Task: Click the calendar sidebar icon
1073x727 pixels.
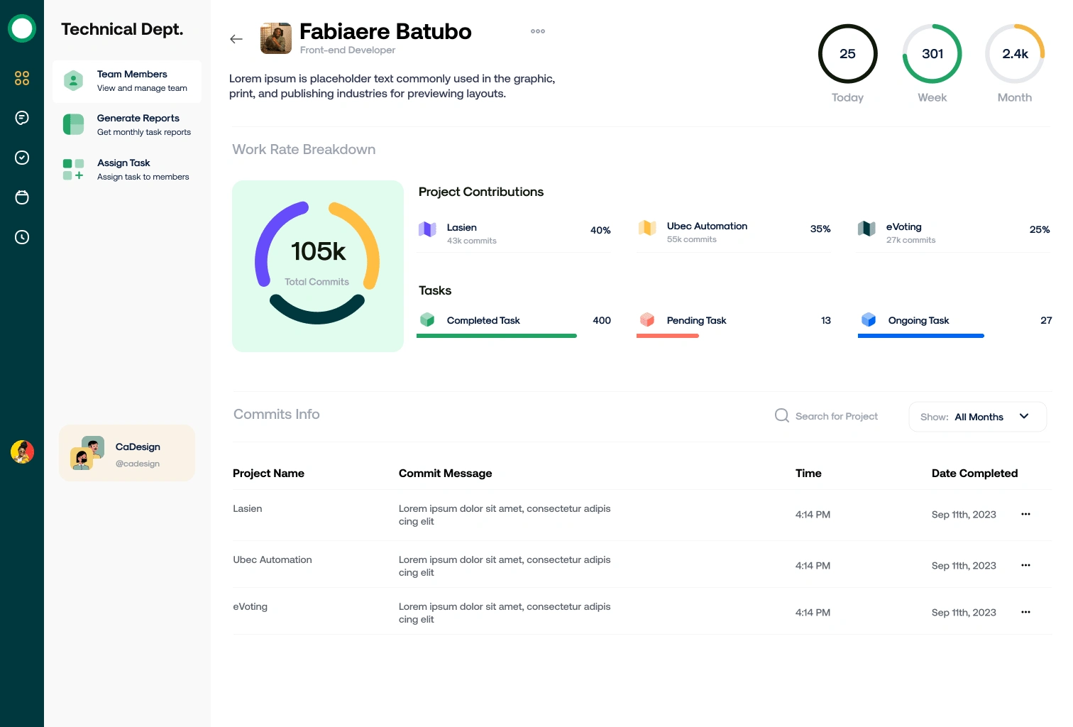Action: [x=22, y=197]
